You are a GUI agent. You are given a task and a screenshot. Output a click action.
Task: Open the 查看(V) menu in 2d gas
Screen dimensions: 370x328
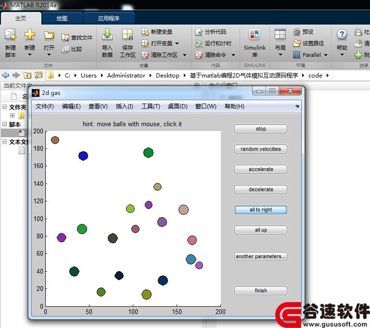(98, 106)
